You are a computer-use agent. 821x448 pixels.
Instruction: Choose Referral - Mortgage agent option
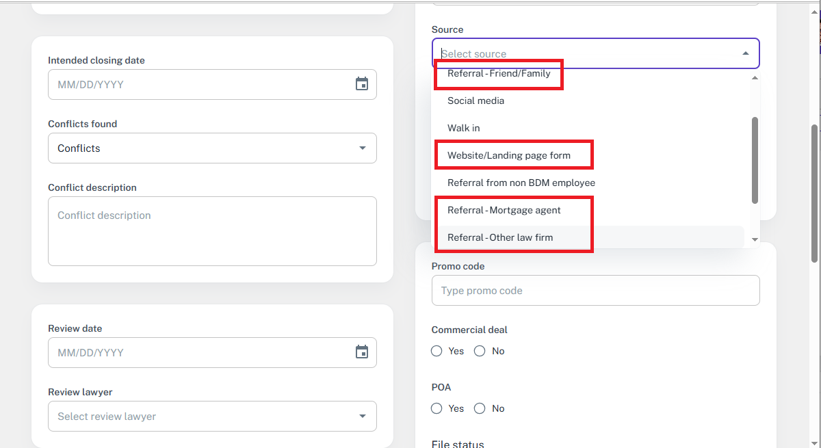pyautogui.click(x=504, y=210)
